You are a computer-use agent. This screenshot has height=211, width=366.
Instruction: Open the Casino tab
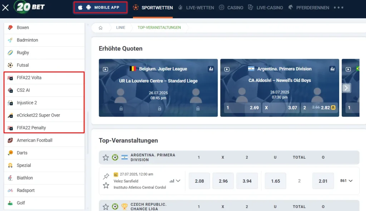pos(231,8)
